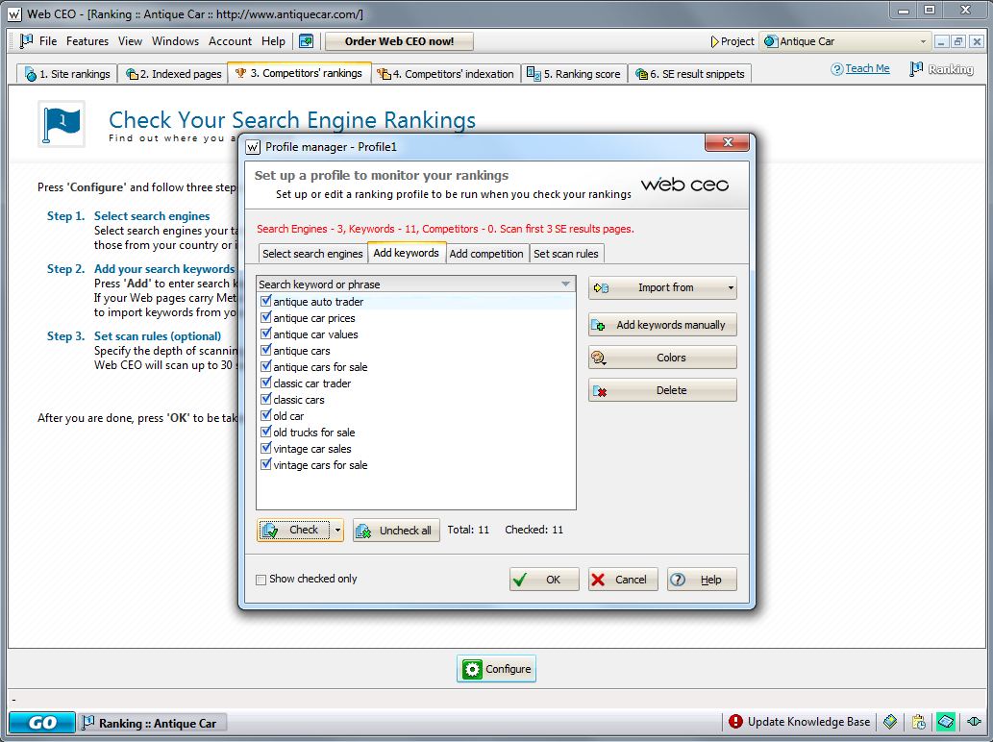Click the 'Add keywords manually' button
Viewport: 993px width, 742px height.
662,325
